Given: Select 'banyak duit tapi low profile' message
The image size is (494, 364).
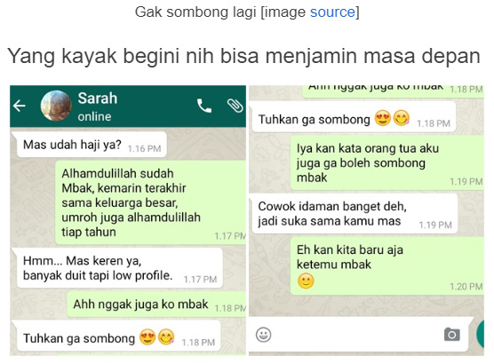Looking at the screenshot, I should click(118, 268).
